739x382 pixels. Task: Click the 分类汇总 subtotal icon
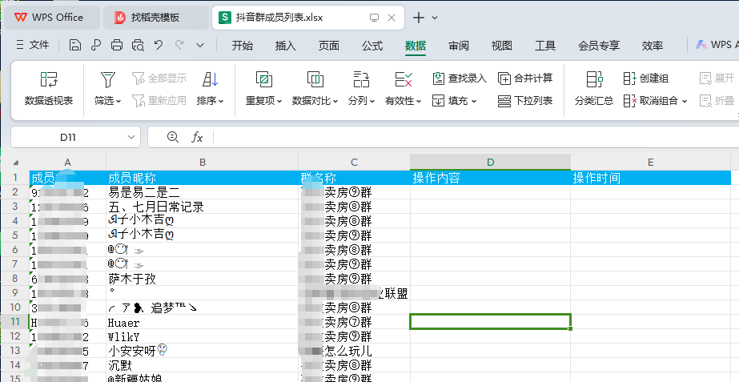pyautogui.click(x=593, y=88)
